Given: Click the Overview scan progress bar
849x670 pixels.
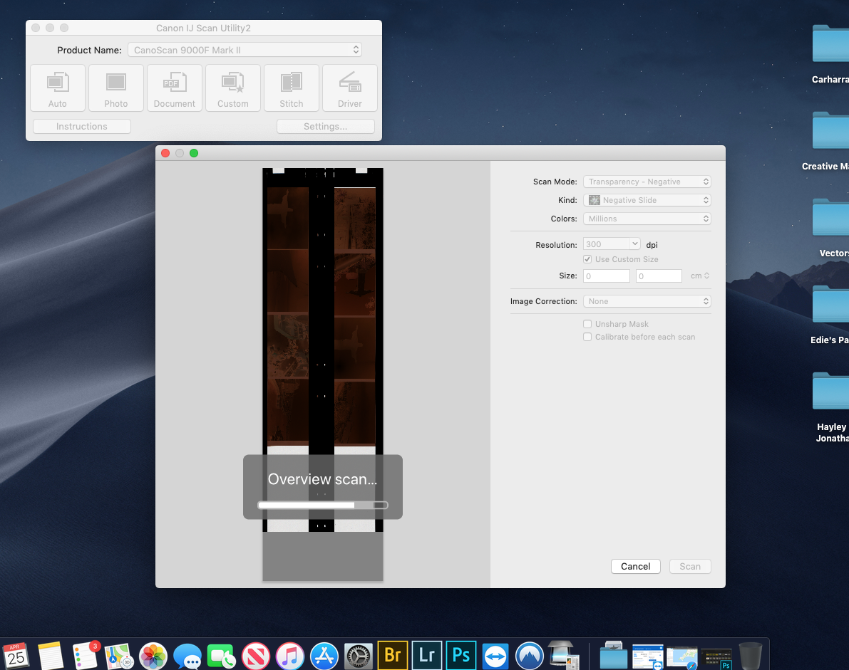Looking at the screenshot, I should pyautogui.click(x=322, y=505).
